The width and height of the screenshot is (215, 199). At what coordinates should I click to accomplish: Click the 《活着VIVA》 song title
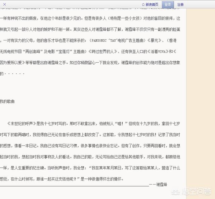click(157, 52)
